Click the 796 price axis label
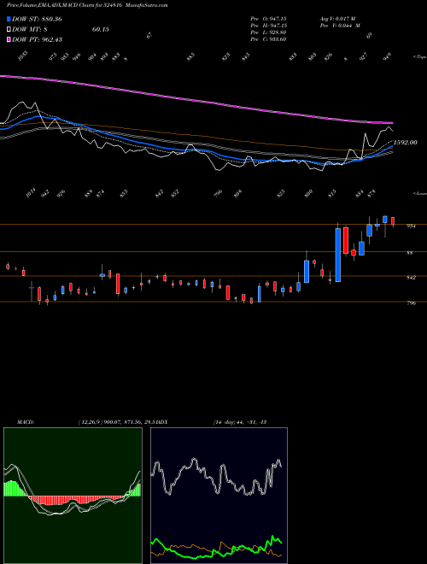 411,303
